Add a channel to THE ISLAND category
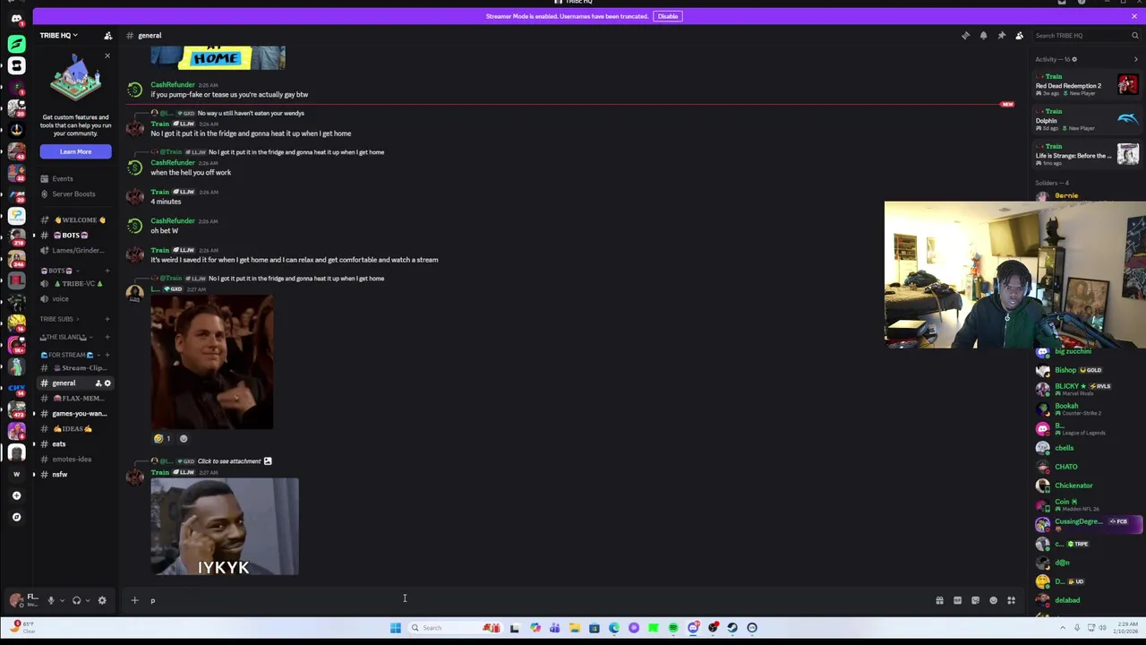1146x645 pixels. click(107, 337)
